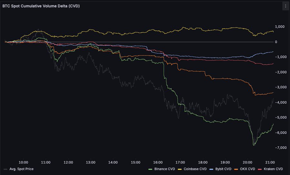The height and width of the screenshot is (175, 290).
Task: Select the gray Avg. Spot Price color marker
Action: pyautogui.click(x=5, y=169)
